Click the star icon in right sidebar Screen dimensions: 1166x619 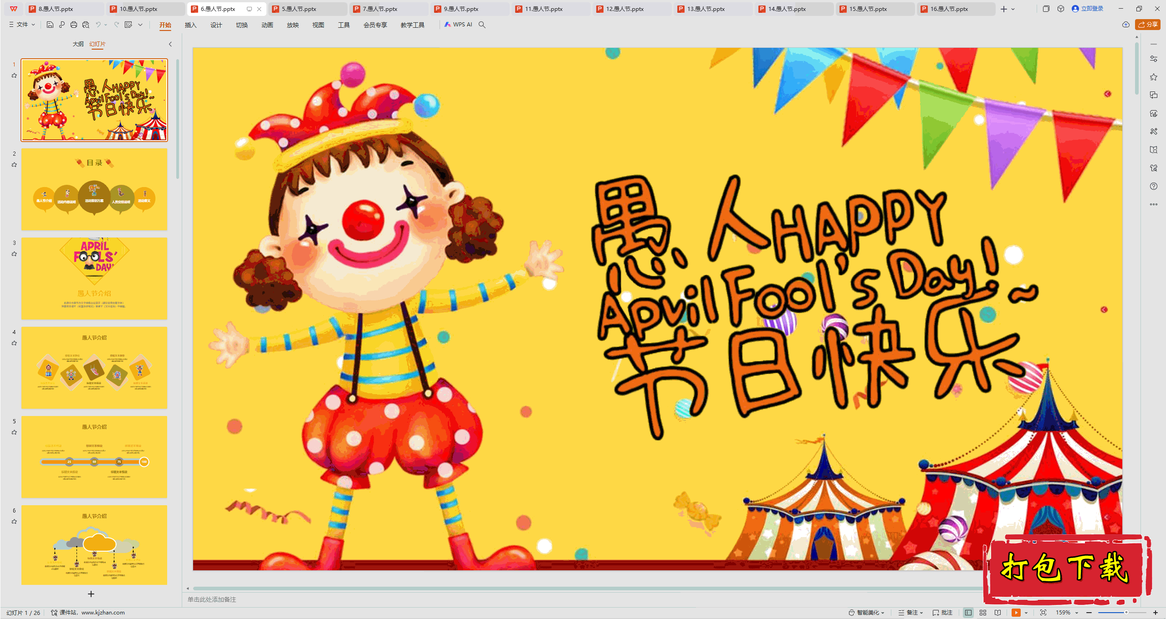tap(1154, 77)
